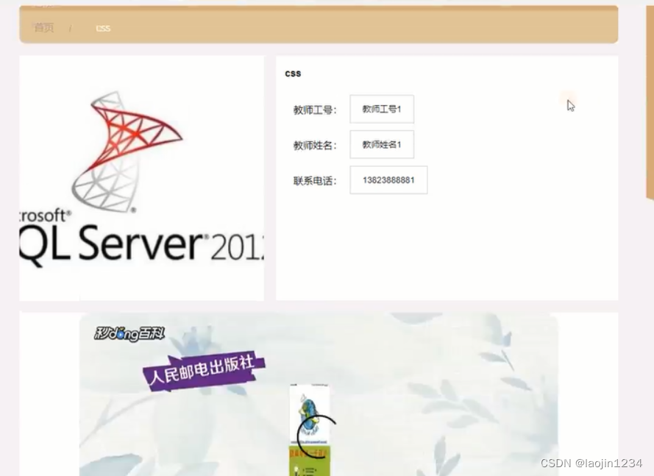Open the SQL Server 2012 cover image

pos(141,178)
